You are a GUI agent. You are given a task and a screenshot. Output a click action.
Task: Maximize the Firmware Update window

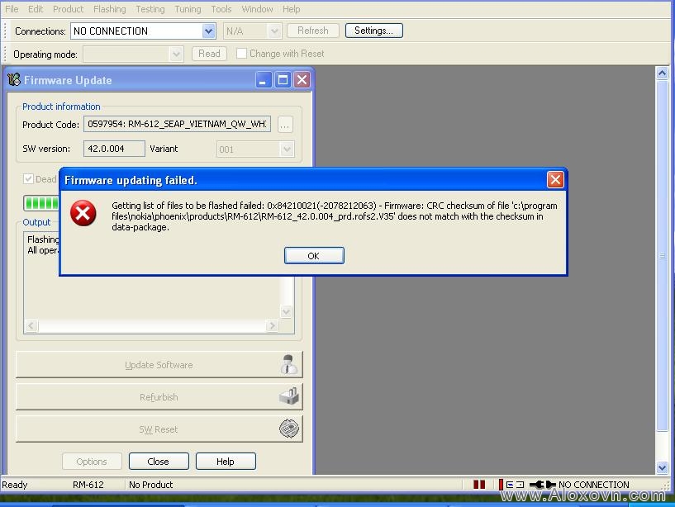(283, 79)
